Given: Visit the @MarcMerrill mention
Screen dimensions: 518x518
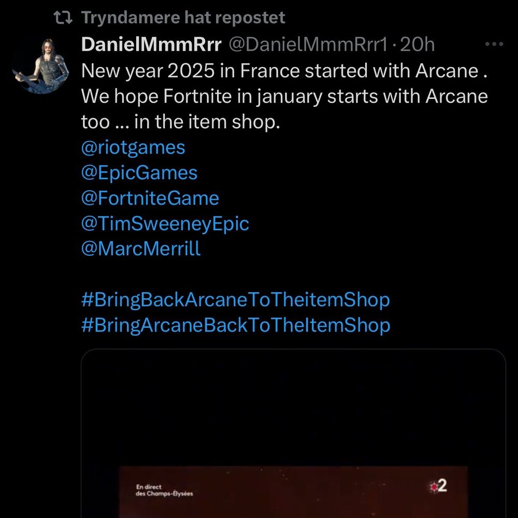Looking at the screenshot, I should pyautogui.click(x=141, y=249).
